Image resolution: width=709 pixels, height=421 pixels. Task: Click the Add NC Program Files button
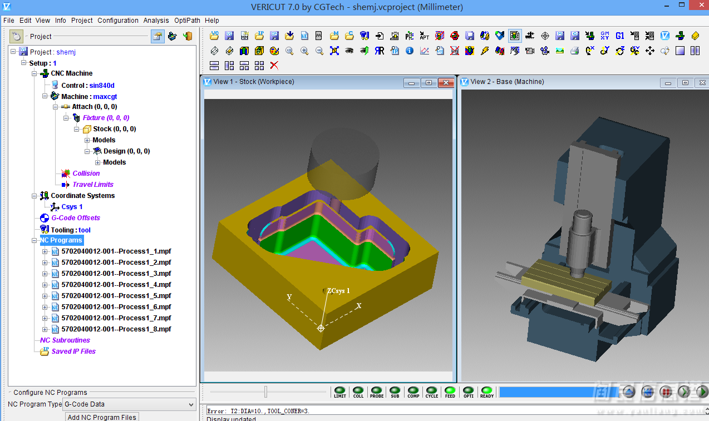[x=102, y=417]
